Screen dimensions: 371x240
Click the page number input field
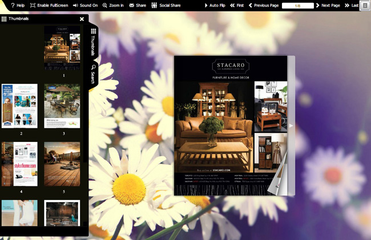coord(297,6)
